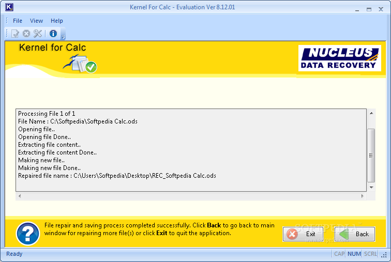Click the menu bar drag handle
Viewport: 391px width, 262px height.
click(7, 21)
